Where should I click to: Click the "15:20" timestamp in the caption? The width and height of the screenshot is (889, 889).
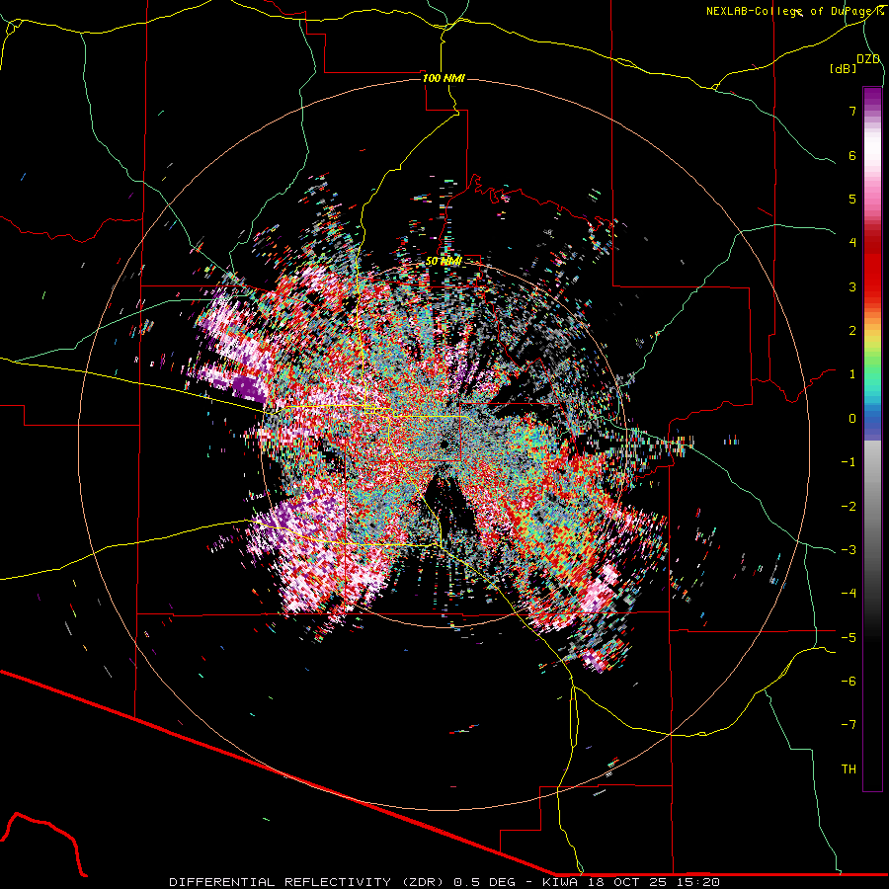[699, 882]
